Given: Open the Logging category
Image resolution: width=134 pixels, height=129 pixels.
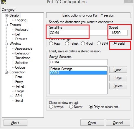Looking at the screenshot, I should coord(21,20).
